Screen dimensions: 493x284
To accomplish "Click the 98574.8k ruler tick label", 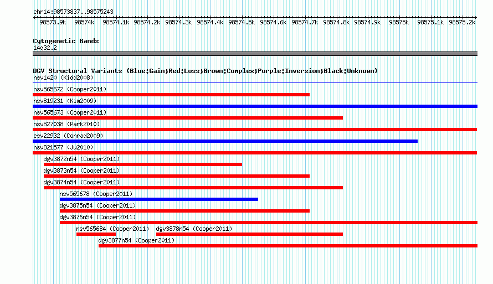I will (x=336, y=22).
